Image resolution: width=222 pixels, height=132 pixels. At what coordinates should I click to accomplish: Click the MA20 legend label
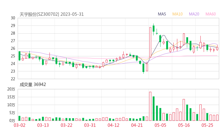(194, 14)
